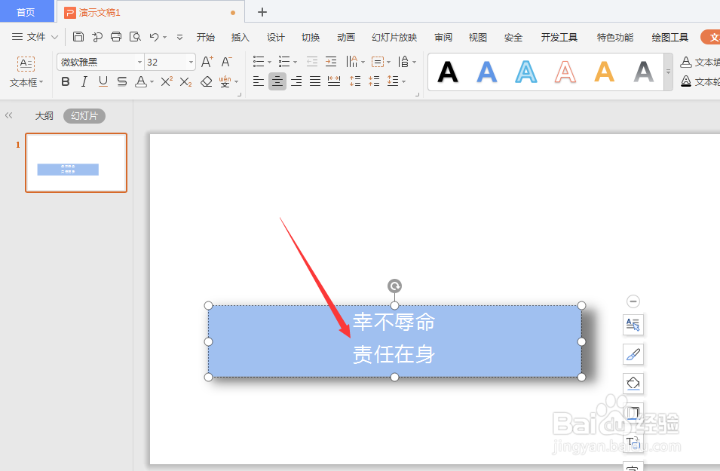Align text right
This screenshot has height=471, width=720.
tap(296, 81)
